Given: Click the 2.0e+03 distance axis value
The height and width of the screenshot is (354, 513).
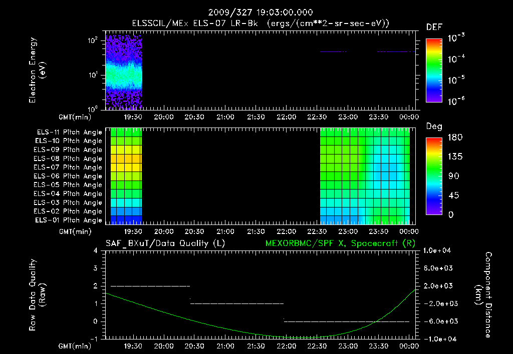Looking at the screenshot, I should 438,286.
